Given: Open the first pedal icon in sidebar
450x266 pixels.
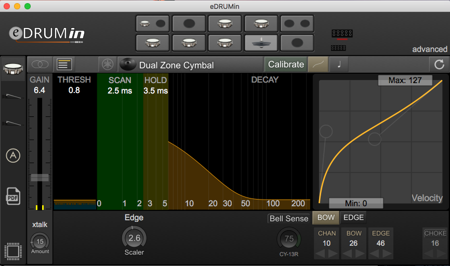Looking at the screenshot, I should coord(12,96).
